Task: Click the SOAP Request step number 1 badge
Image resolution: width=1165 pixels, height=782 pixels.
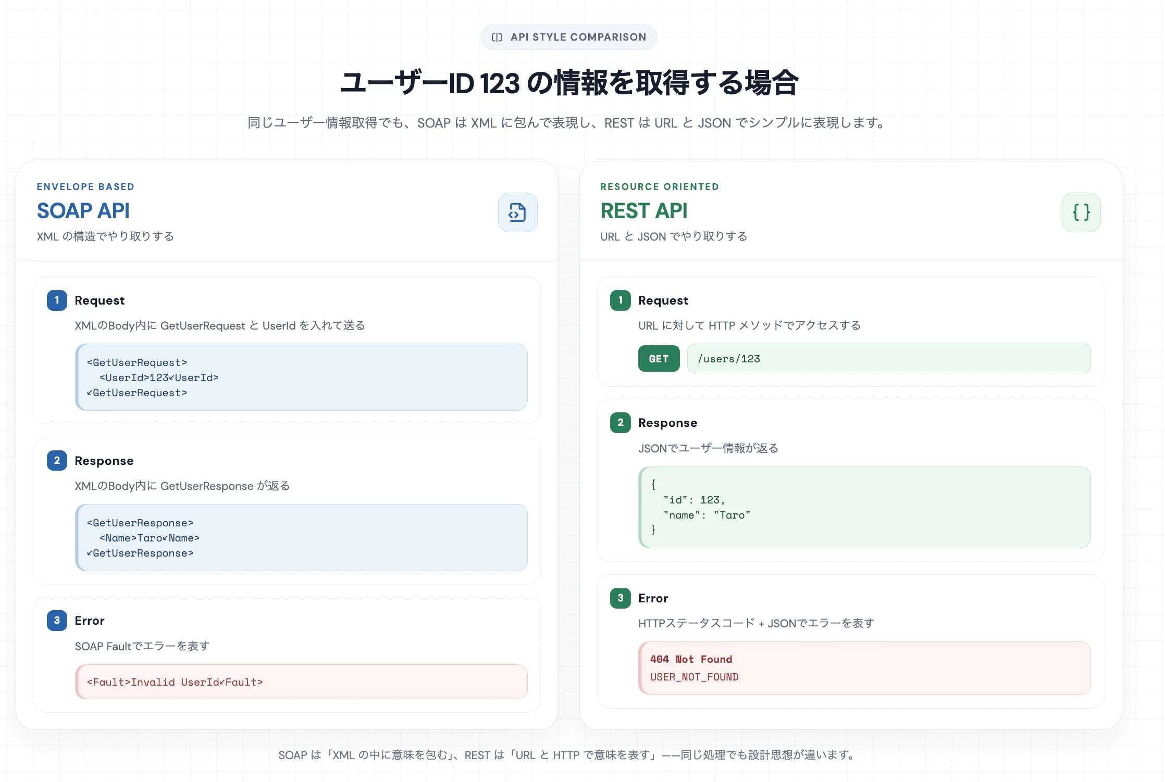Action: 57,300
